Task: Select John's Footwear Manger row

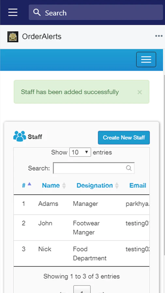Action: [x=82, y=228]
